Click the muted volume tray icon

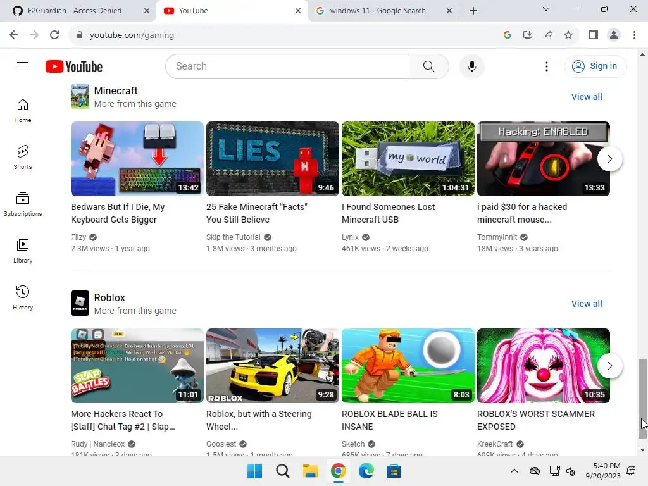coord(571,471)
